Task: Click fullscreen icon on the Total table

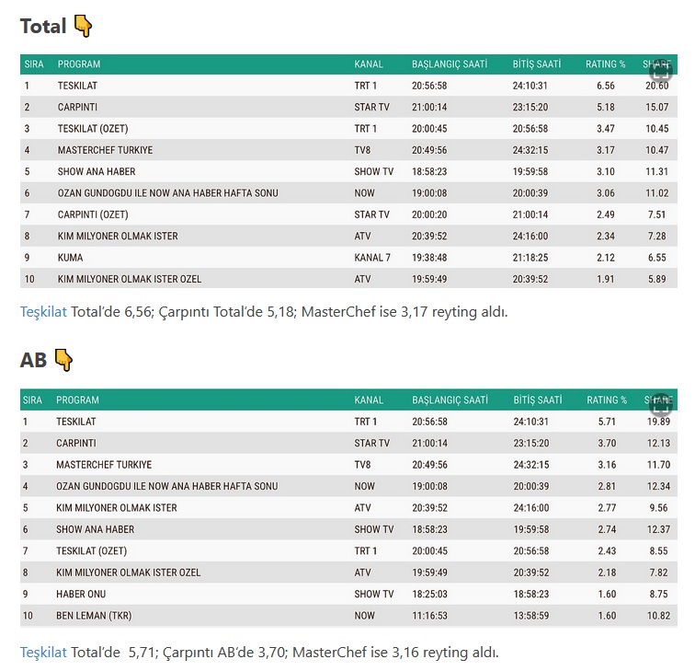Action: pos(660,71)
